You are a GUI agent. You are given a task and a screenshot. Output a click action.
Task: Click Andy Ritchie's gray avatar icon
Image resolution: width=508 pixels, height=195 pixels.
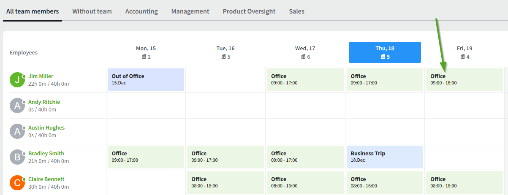point(17,106)
